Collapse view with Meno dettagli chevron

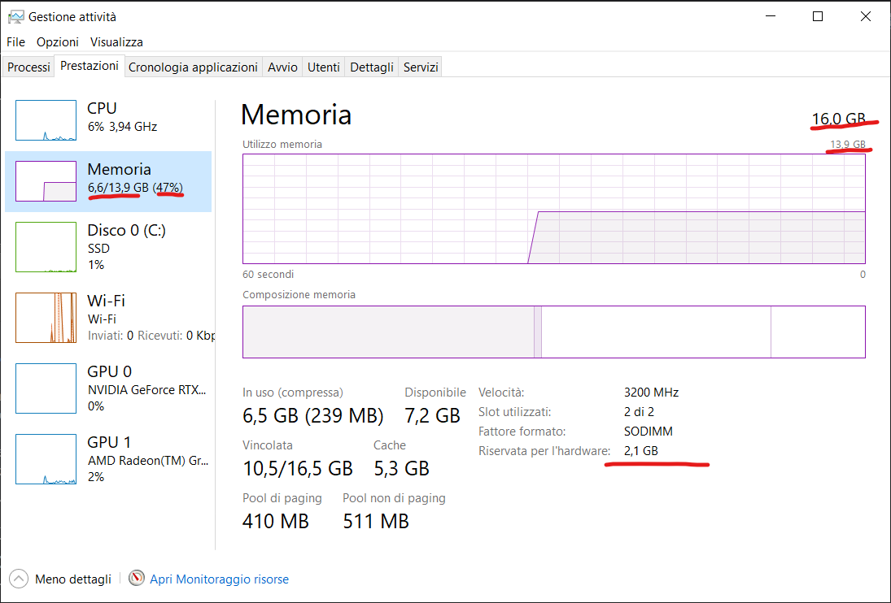pos(18,579)
